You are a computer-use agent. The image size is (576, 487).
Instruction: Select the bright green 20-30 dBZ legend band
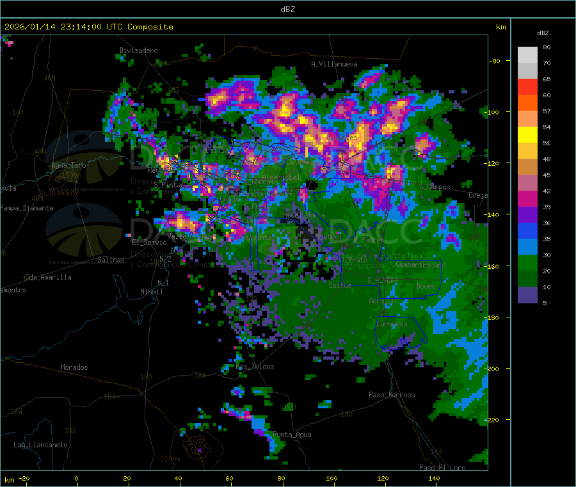tap(527, 262)
